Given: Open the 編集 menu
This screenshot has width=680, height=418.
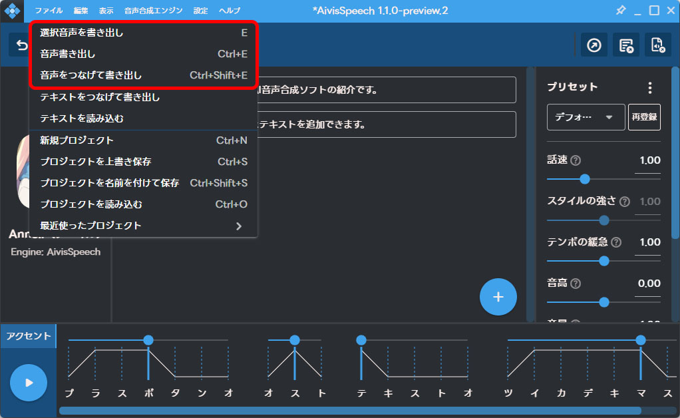Looking at the screenshot, I should (x=81, y=11).
